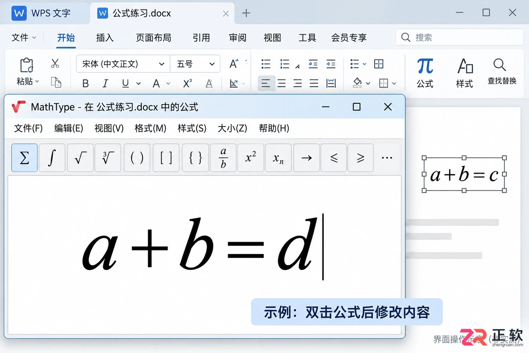Screen dimensions: 529x353
Task: Insert a summation symbol in MathType
Action: [x=24, y=158]
